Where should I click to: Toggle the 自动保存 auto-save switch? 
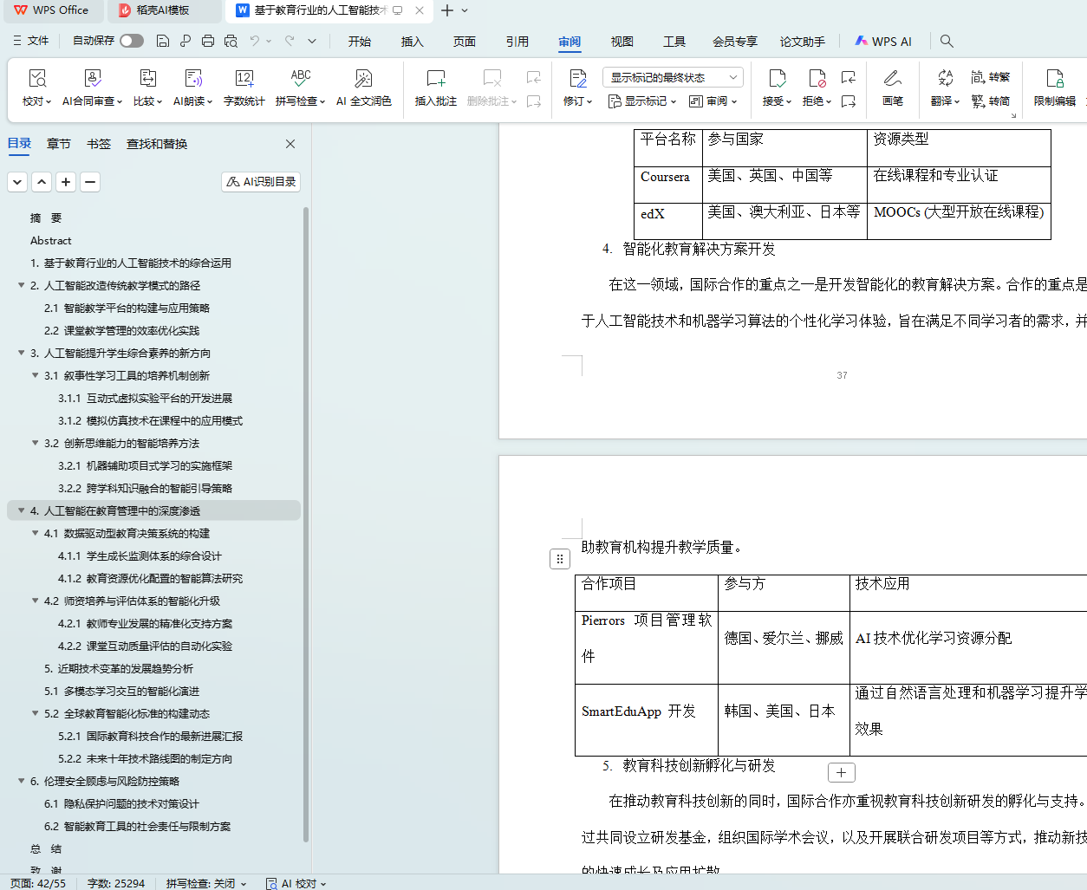[x=132, y=41]
